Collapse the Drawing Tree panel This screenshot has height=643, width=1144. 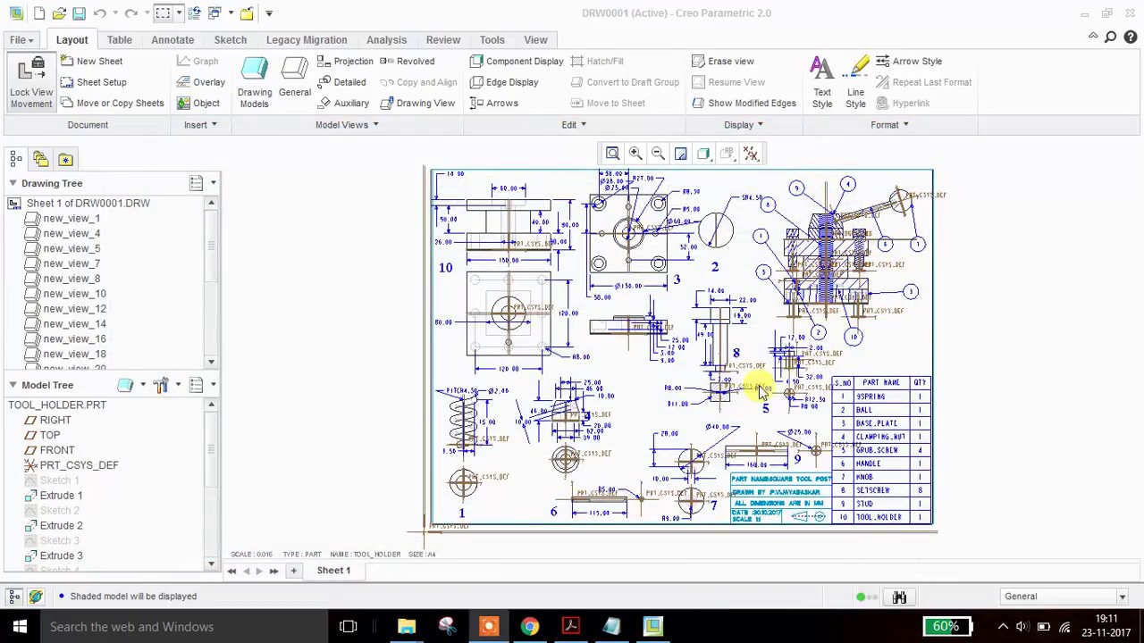click(x=13, y=183)
